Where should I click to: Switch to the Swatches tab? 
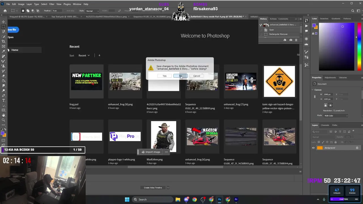(324, 19)
